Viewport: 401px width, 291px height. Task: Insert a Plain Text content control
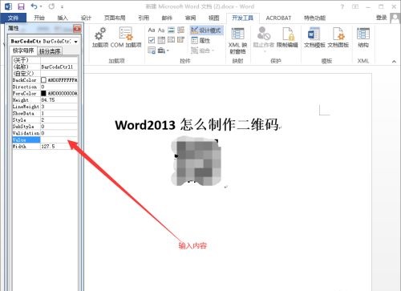(x=161, y=30)
